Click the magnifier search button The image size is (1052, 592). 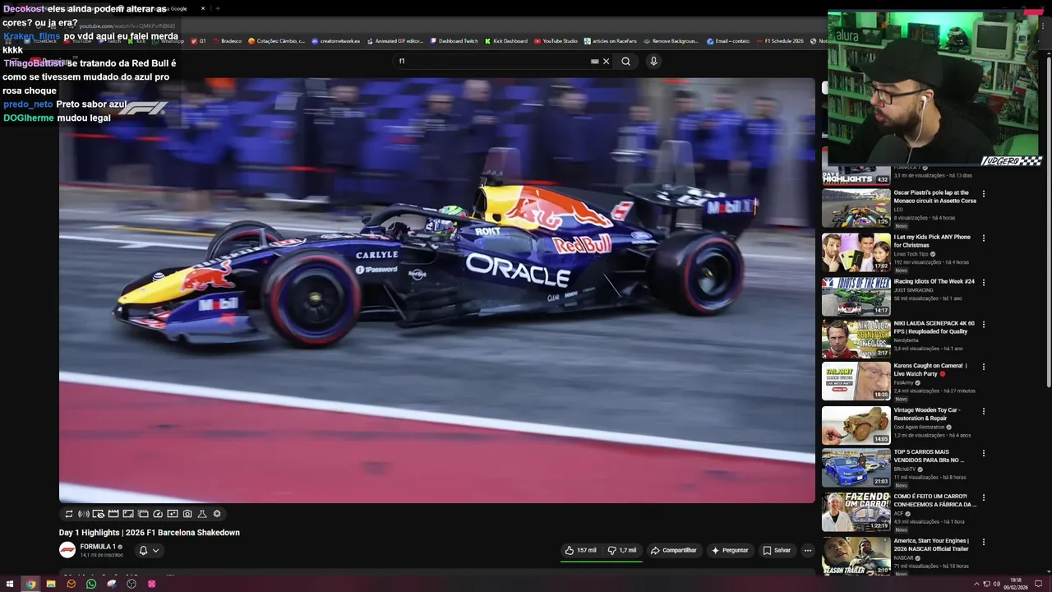click(x=625, y=61)
